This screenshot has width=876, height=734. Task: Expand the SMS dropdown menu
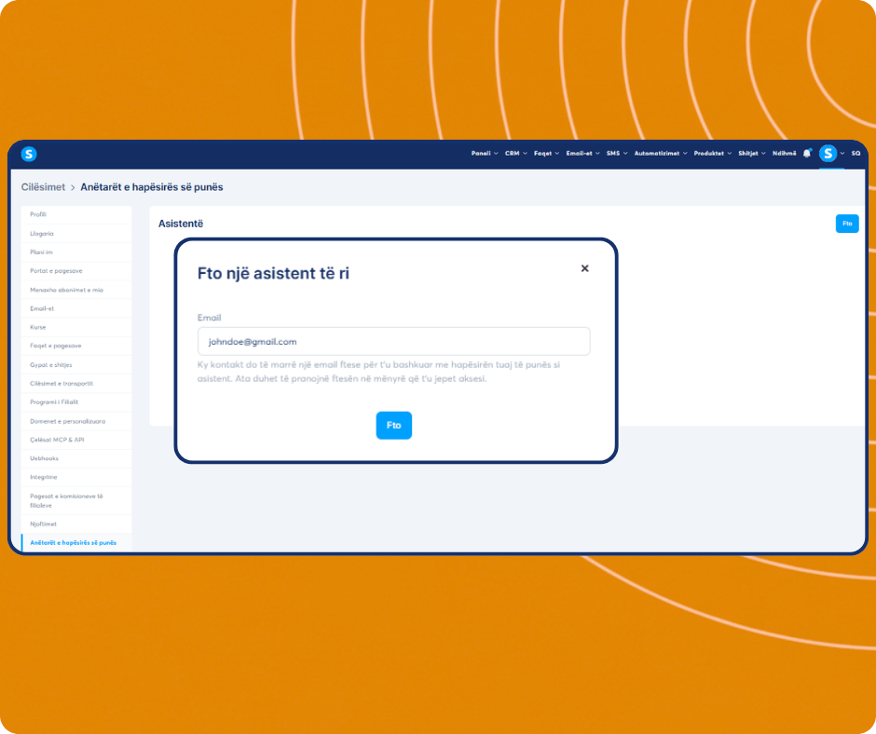coord(617,153)
